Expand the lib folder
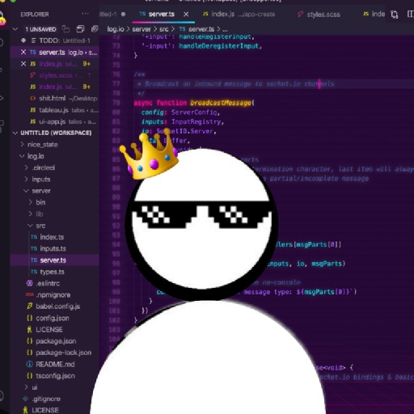Viewport: 414px width, 414px height. pos(40,214)
